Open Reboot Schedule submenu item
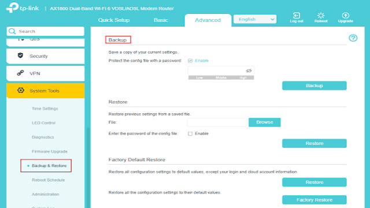This screenshot has width=370, height=208. click(48, 180)
